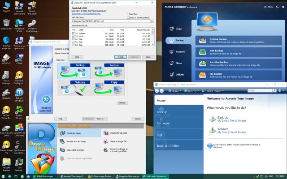Open Windows Start button on taskbar
Image resolution: width=287 pixels, height=179 pixels.
(x=3, y=176)
